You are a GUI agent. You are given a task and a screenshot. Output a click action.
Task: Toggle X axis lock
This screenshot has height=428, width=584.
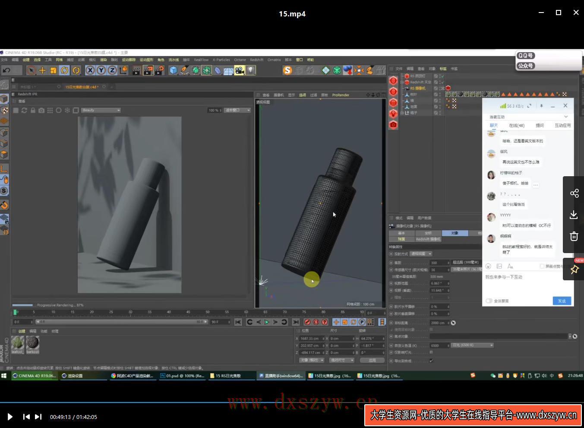click(x=90, y=70)
